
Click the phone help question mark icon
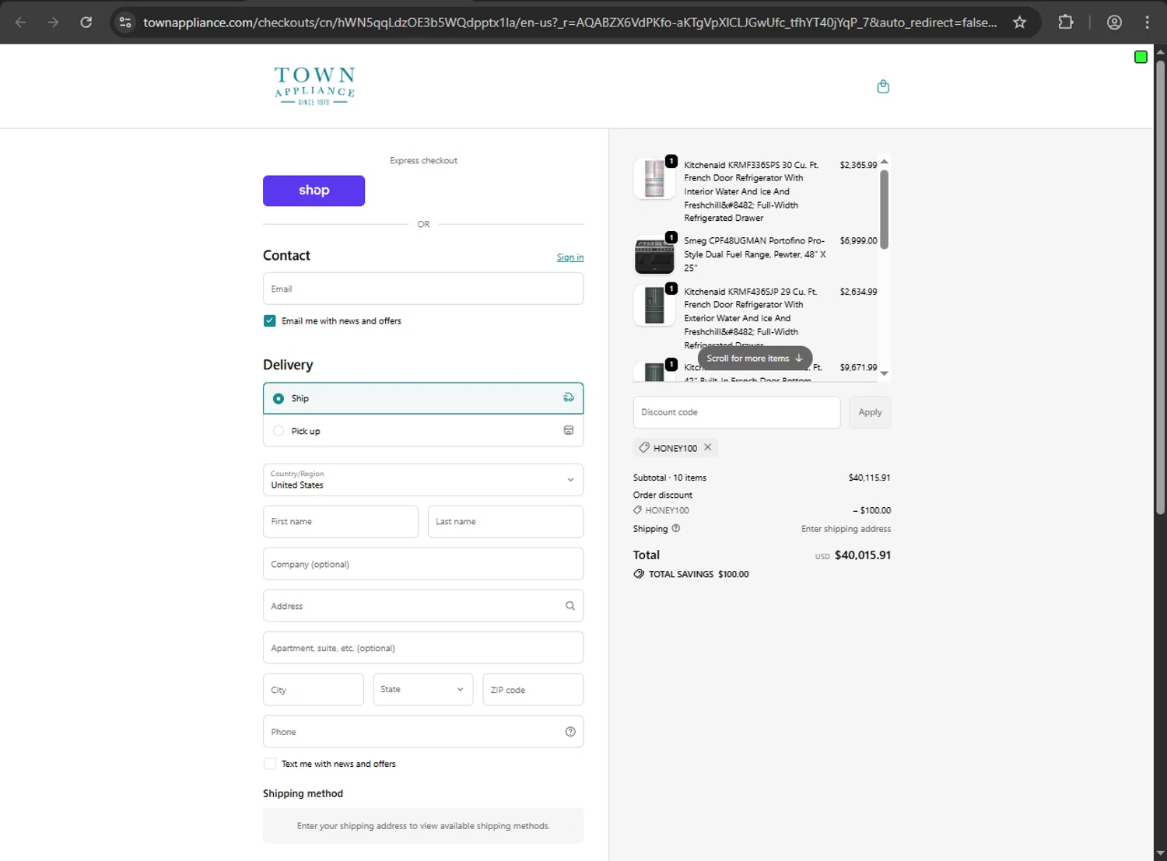[570, 732]
